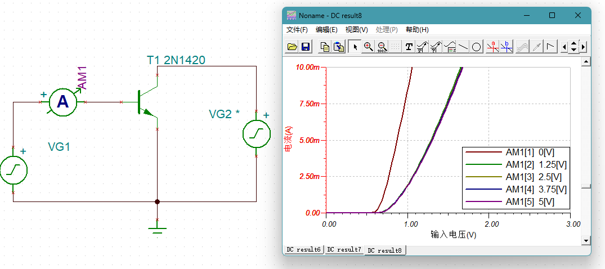Viewport: 605px width, 269px height.
Task: Select the draw line tool
Action: [463, 47]
